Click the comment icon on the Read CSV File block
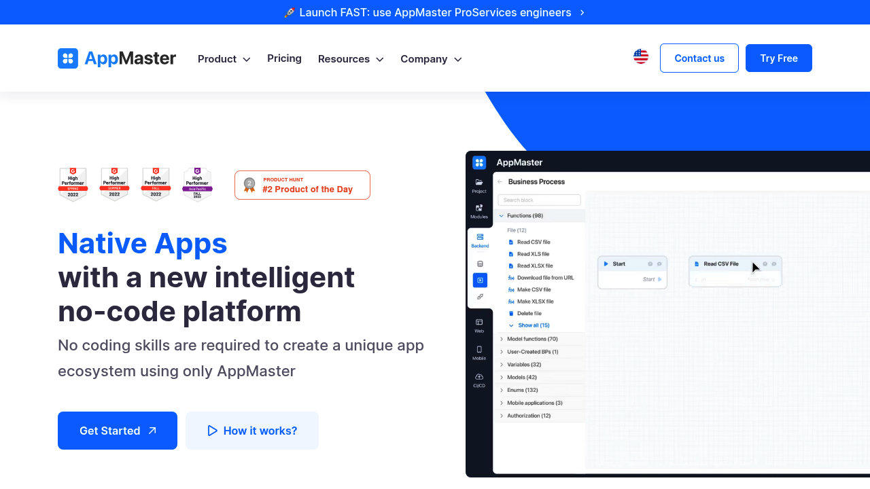Image resolution: width=870 pixels, height=489 pixels. (774, 264)
